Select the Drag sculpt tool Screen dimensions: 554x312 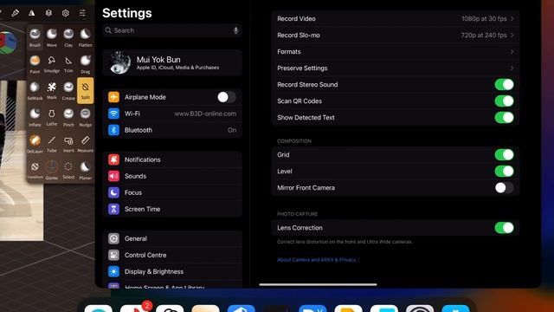tap(86, 64)
